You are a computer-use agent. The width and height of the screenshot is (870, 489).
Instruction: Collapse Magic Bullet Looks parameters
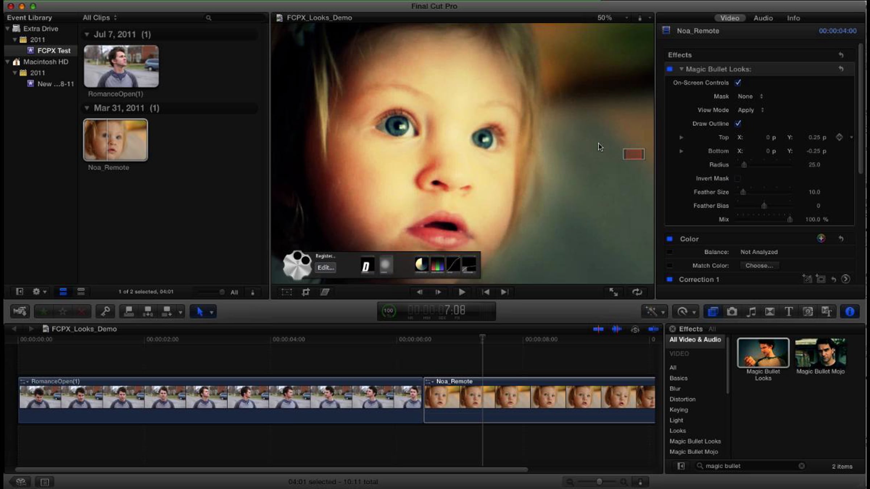pyautogui.click(x=681, y=69)
